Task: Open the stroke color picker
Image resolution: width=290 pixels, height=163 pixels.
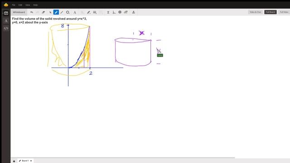Action: pos(89,12)
